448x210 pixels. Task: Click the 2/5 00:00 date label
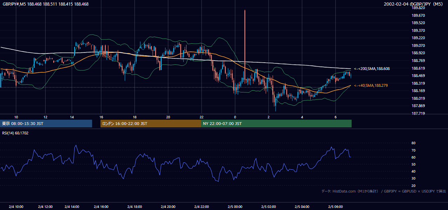235,207
